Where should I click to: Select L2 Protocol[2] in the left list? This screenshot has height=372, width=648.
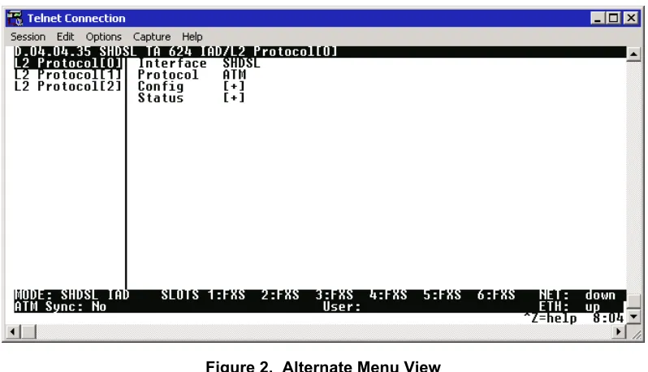[68, 86]
